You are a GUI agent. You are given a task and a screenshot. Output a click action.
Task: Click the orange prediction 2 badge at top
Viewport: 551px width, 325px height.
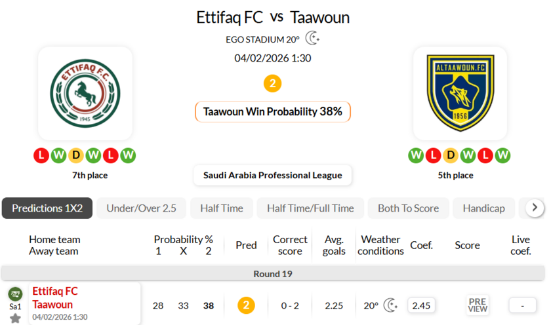click(272, 83)
